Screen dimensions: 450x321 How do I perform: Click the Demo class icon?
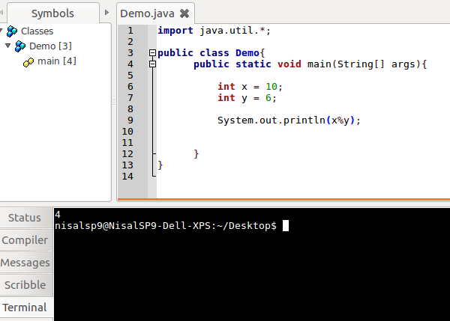pos(20,46)
